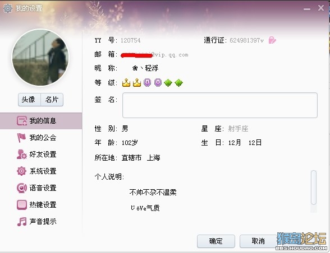Open the 性别 gender field showing 男

[125, 129]
